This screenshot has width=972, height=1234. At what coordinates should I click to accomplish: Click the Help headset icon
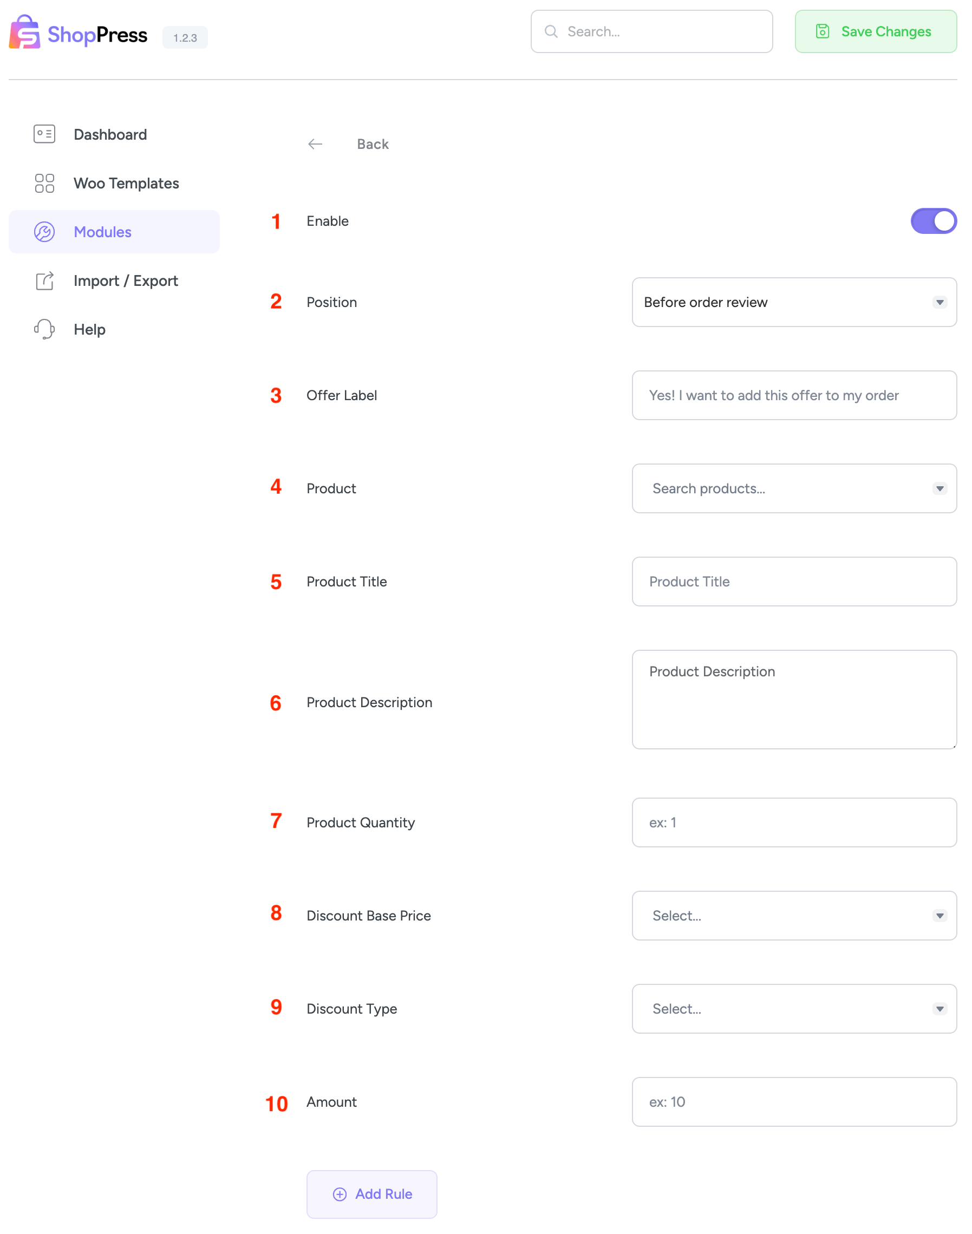pyautogui.click(x=44, y=329)
